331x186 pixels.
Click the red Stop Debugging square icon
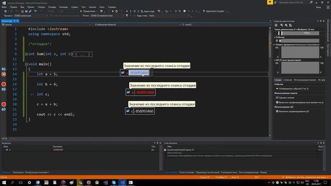[x=113, y=11]
